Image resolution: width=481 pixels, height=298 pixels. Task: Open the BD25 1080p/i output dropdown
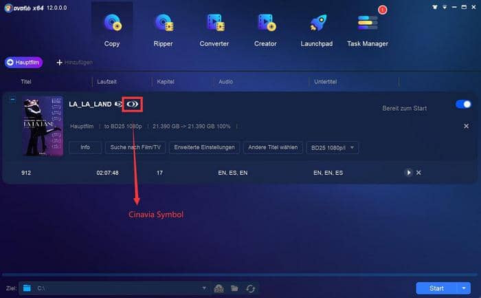tap(332, 148)
